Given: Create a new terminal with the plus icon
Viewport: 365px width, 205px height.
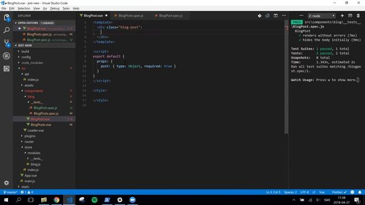Looking at the screenshot, I should coord(342,16).
